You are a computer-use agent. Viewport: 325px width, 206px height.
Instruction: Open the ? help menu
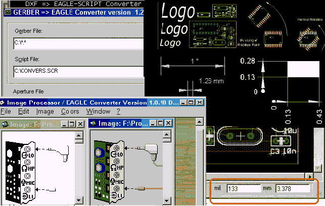pos(118,112)
